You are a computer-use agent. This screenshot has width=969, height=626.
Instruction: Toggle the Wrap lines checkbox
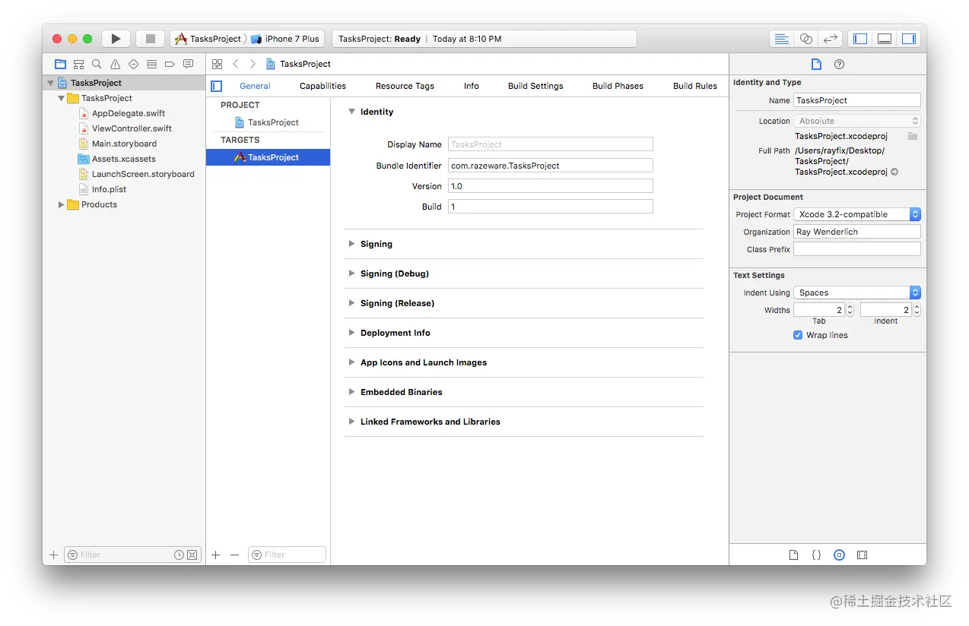pos(798,335)
